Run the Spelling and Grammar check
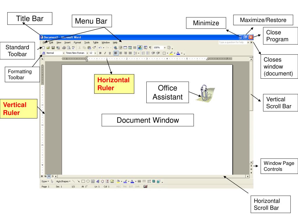The height and width of the screenshot is (223, 298). coord(73,48)
